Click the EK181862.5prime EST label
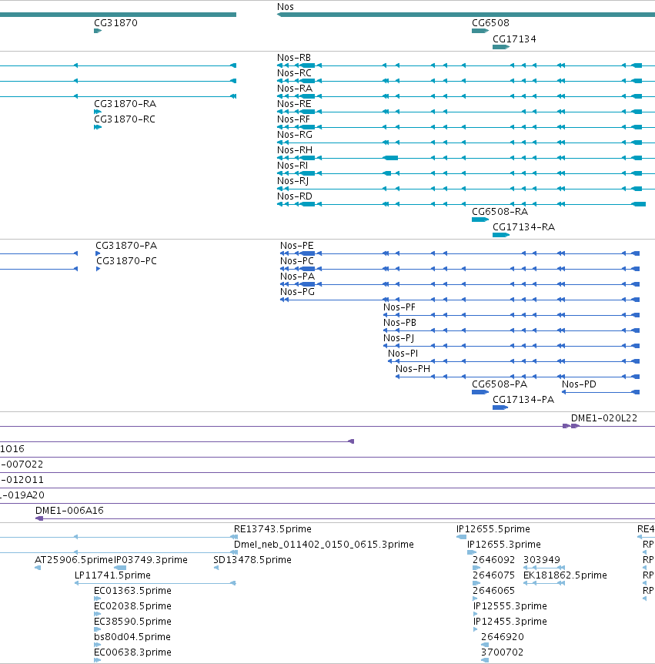 pyautogui.click(x=565, y=575)
